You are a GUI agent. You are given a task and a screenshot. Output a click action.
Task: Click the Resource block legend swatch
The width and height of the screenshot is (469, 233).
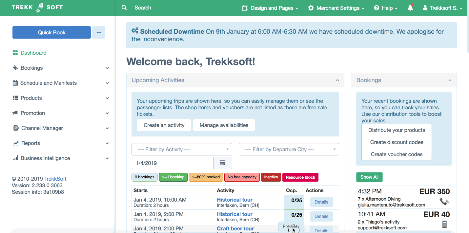click(x=300, y=177)
